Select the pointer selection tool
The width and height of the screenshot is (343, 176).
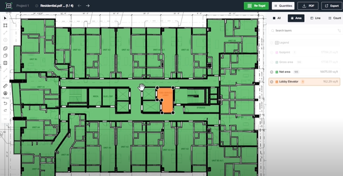(x=5, y=18)
